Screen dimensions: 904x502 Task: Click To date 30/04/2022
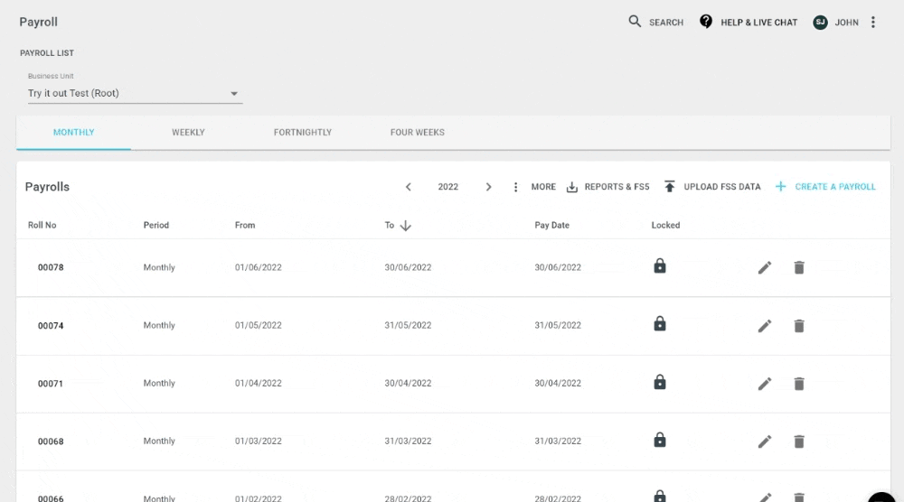coord(408,383)
